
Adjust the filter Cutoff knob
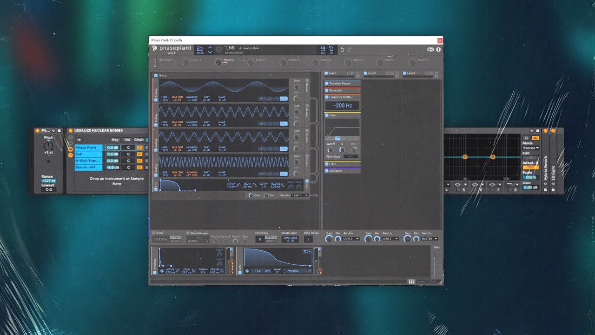pyautogui.click(x=330, y=150)
